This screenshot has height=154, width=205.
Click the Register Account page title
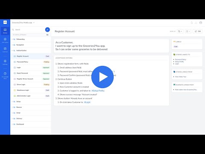tap(64, 31)
